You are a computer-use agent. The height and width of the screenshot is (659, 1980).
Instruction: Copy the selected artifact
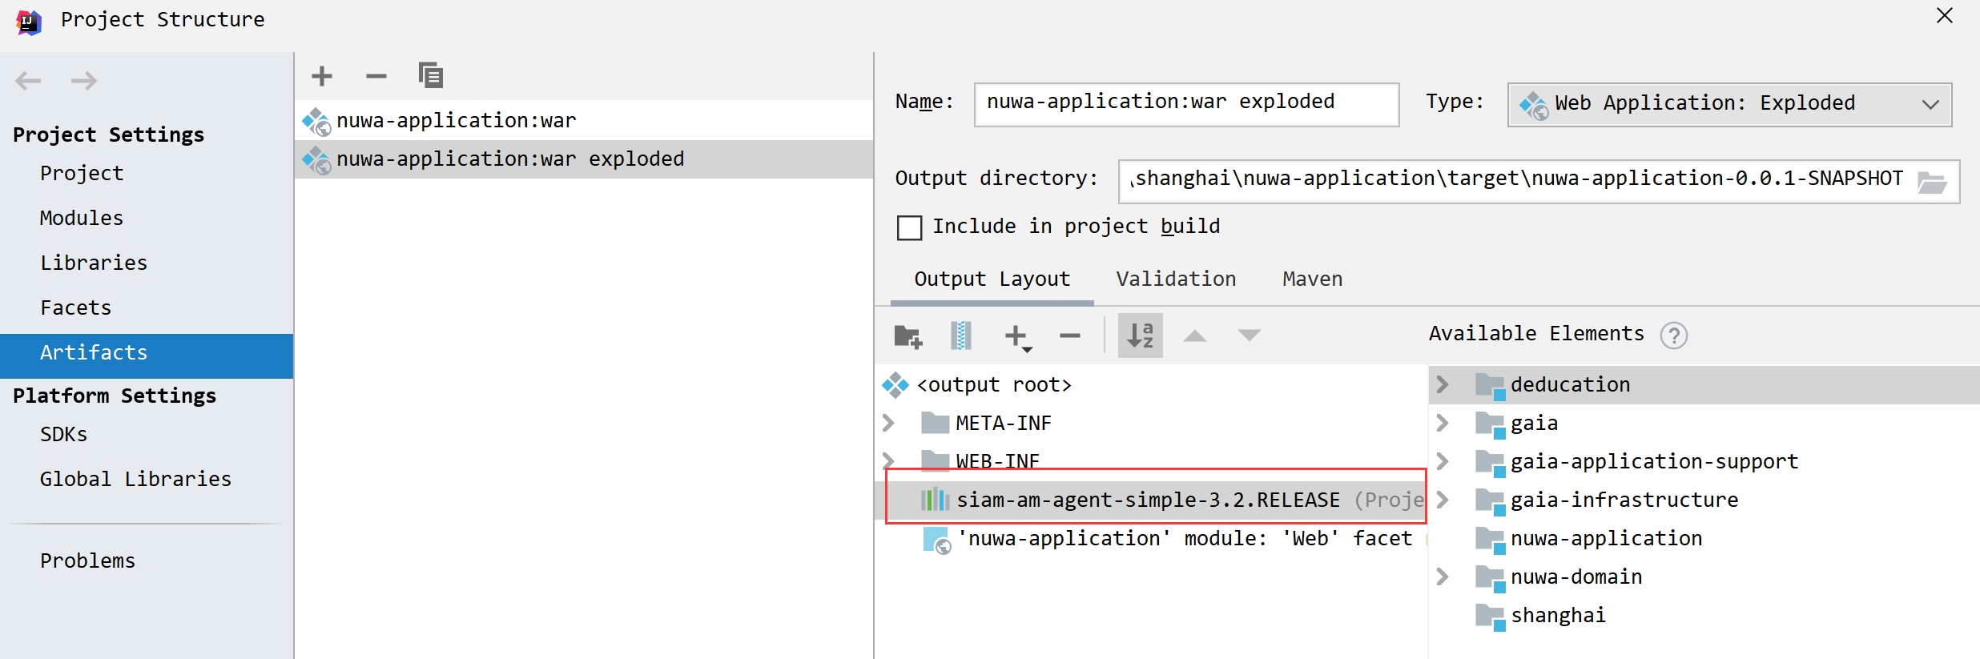click(x=431, y=75)
